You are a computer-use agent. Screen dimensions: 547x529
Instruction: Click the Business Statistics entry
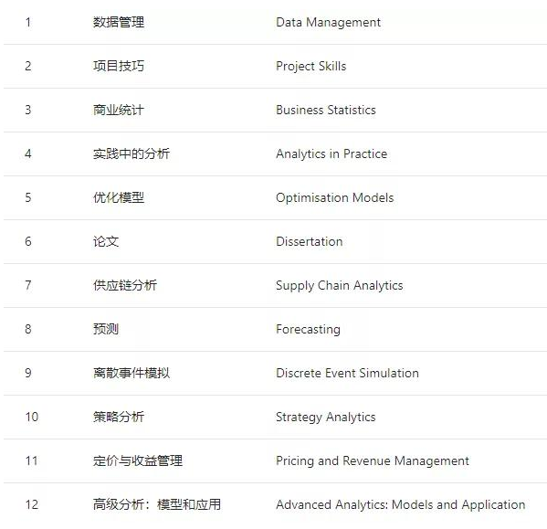click(x=326, y=110)
